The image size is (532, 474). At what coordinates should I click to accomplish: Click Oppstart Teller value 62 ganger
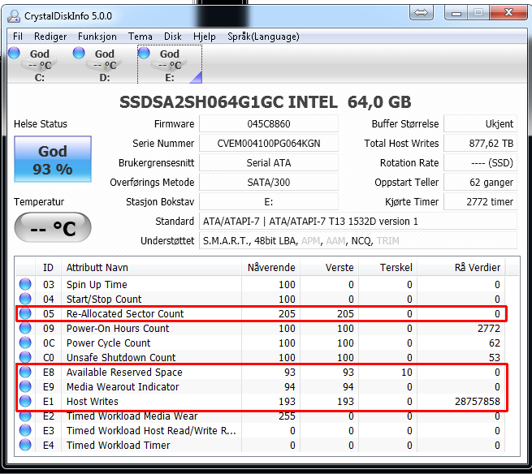point(481,183)
